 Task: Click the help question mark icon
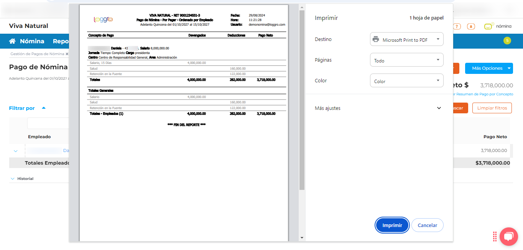[x=457, y=26]
